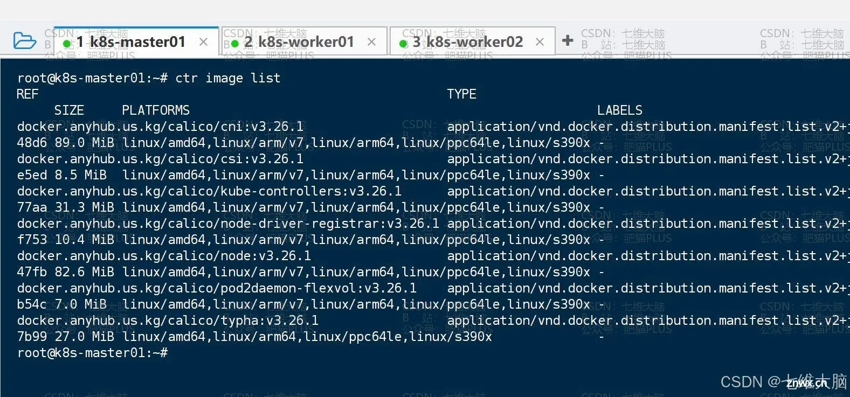Viewport: 850px width, 397px height.
Task: Select the calico/csi:v3.26.1 image reference
Action: pyautogui.click(x=160, y=159)
